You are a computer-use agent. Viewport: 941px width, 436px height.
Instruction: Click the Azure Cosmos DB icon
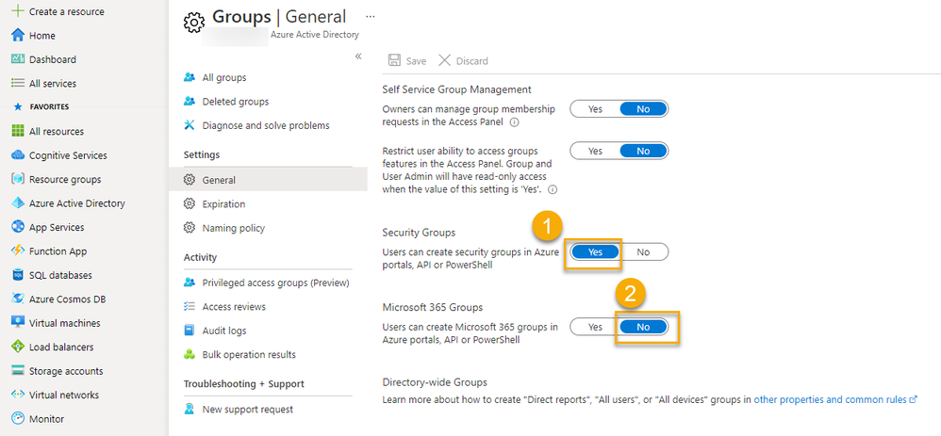click(x=18, y=299)
